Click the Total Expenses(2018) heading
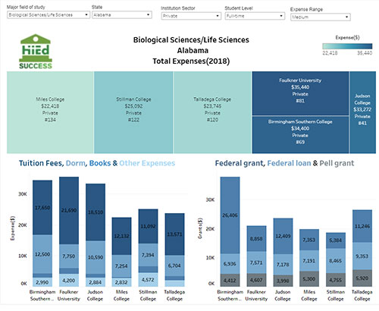Viewport: 379px width, 311px height. tap(191, 61)
